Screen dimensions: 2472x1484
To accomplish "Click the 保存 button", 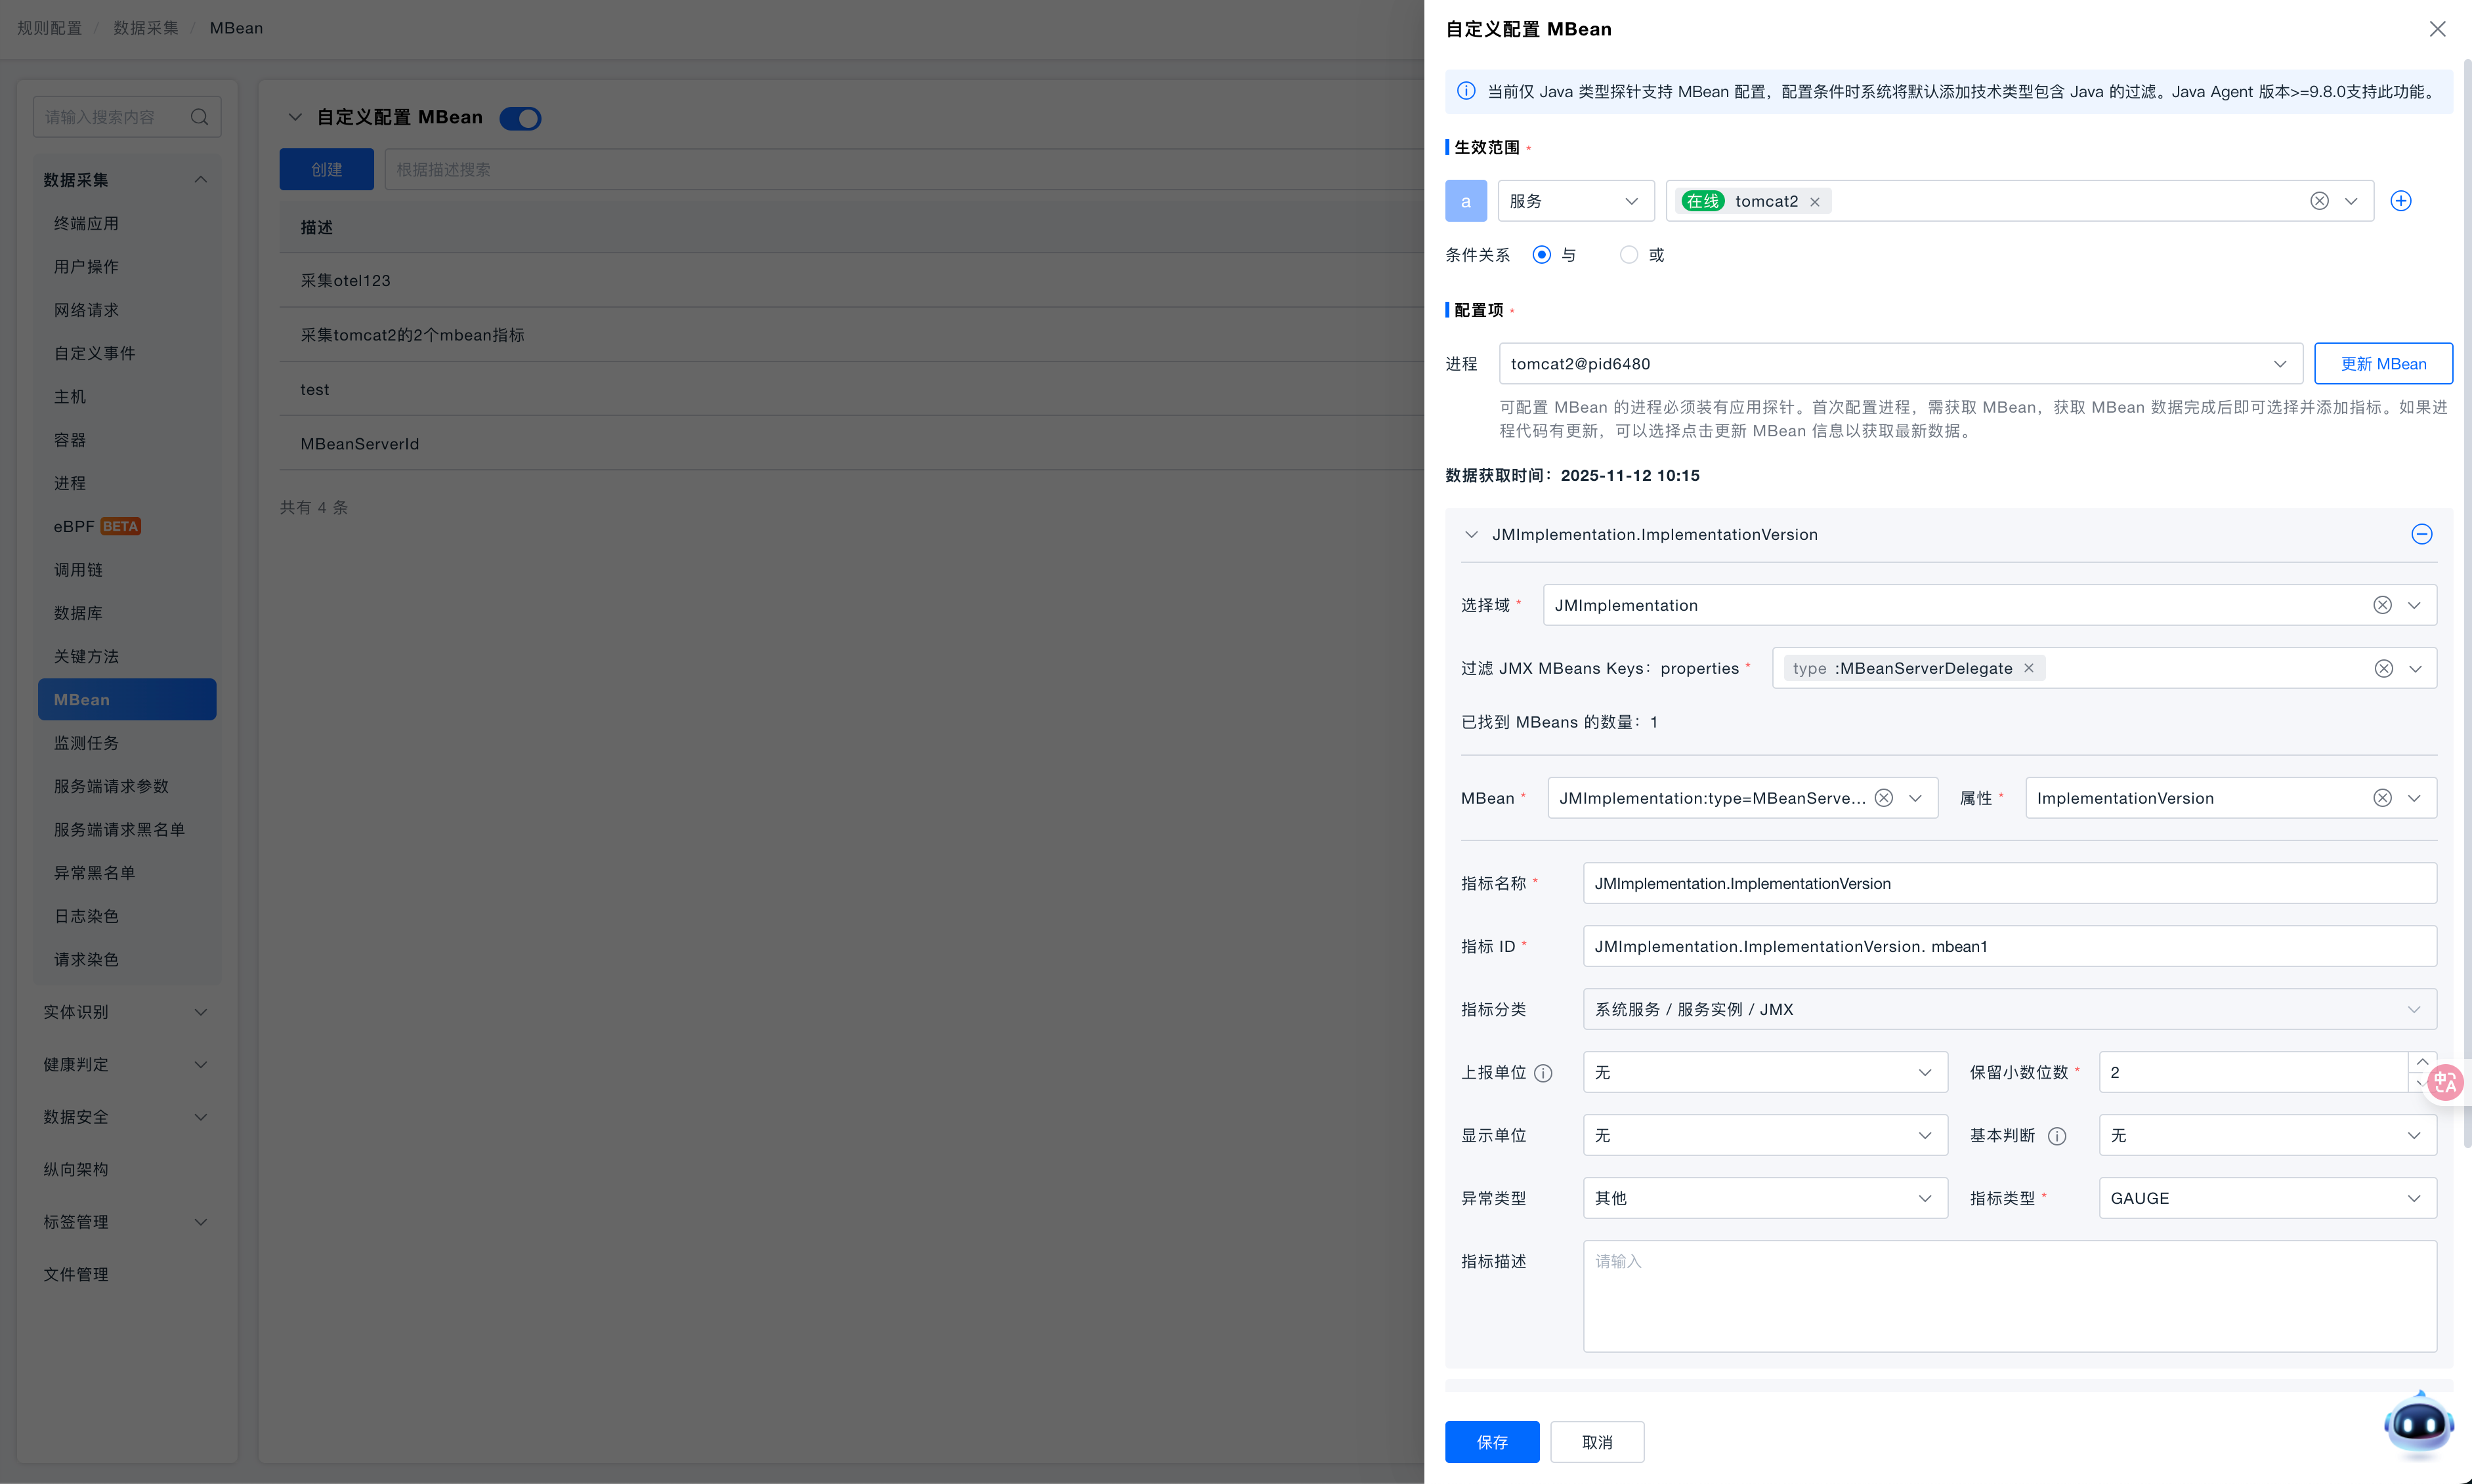I will tap(1491, 1442).
